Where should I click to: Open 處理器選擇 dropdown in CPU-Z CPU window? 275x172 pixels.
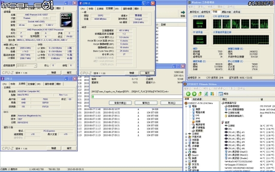[x=35, y=65]
